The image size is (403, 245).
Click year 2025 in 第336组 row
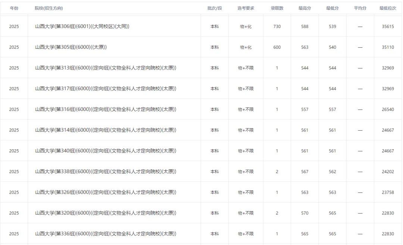(14, 234)
